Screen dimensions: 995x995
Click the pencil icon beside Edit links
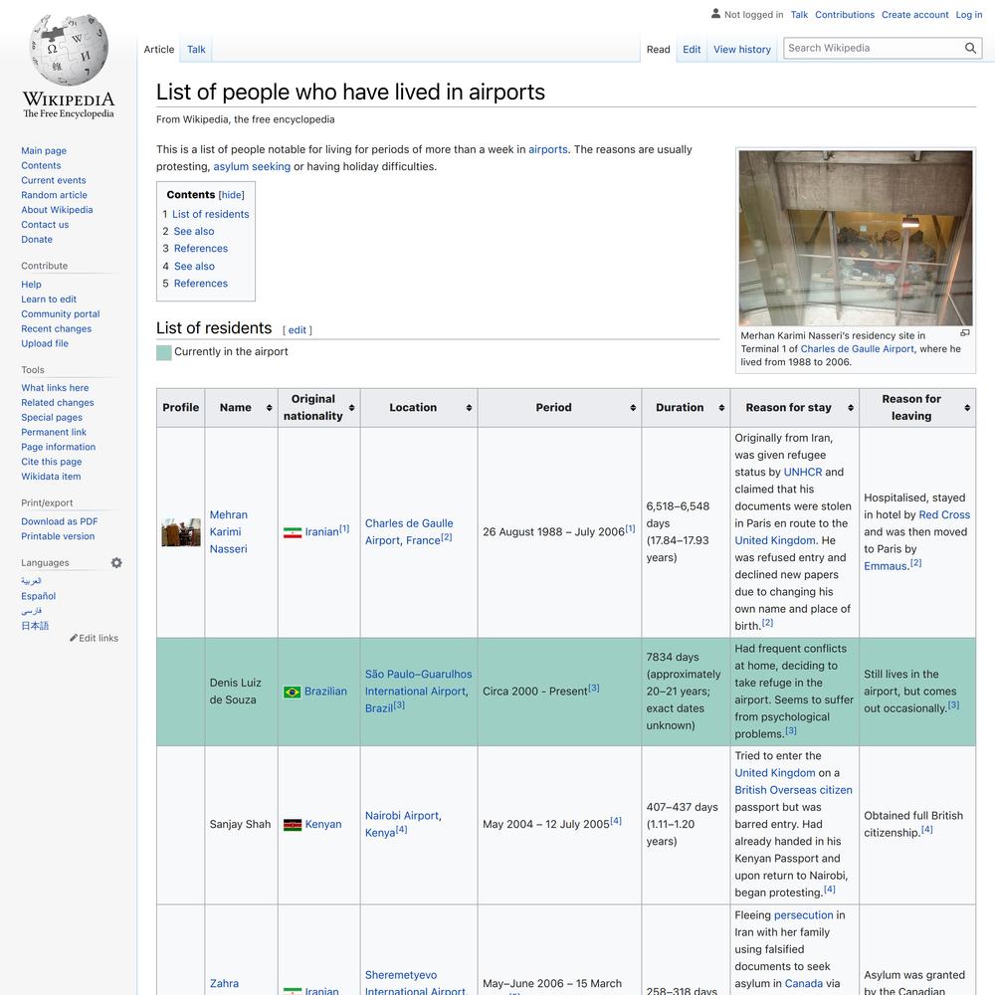[74, 638]
